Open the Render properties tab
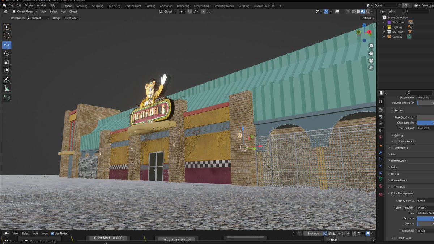 coord(380,110)
